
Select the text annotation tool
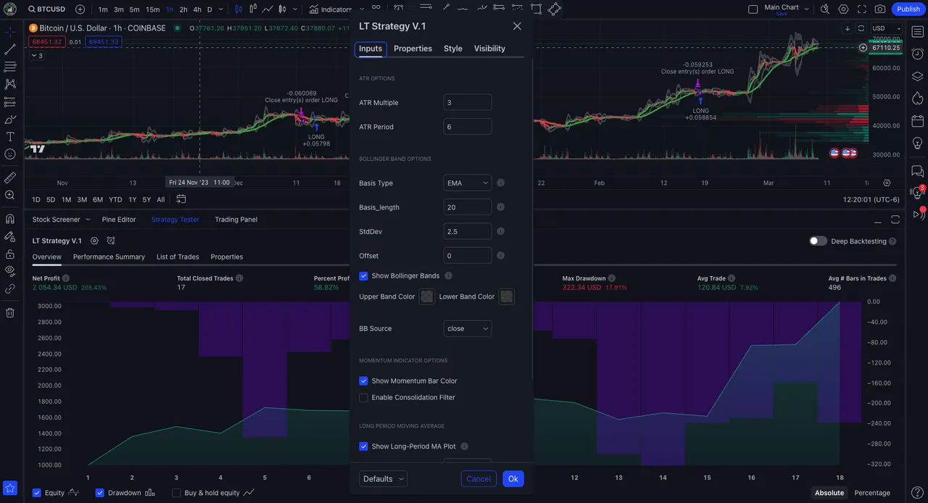[x=10, y=136]
